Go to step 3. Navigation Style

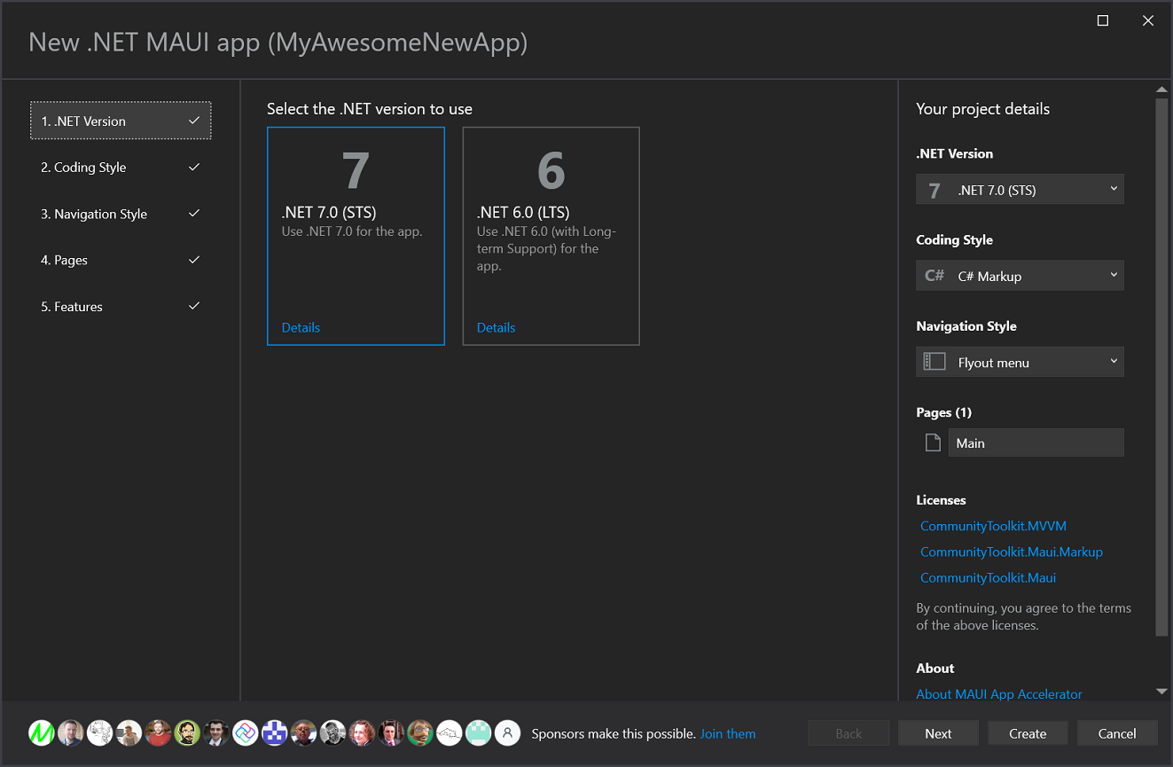point(121,214)
